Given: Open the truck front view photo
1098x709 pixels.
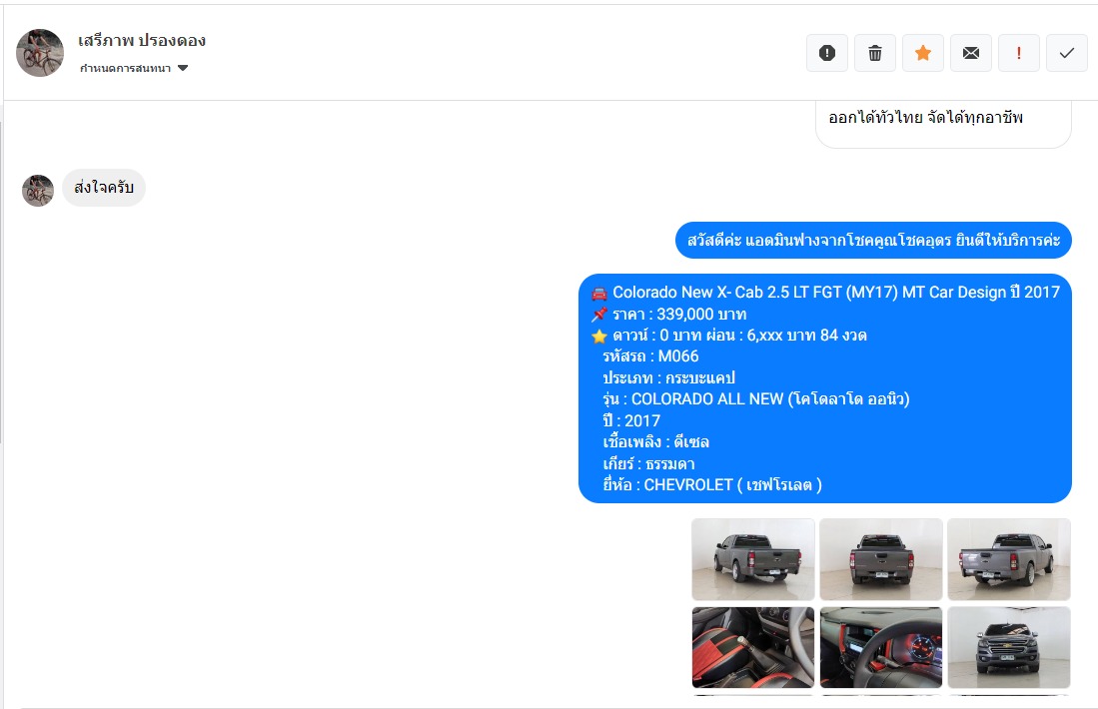Looking at the screenshot, I should pos(1009,647).
